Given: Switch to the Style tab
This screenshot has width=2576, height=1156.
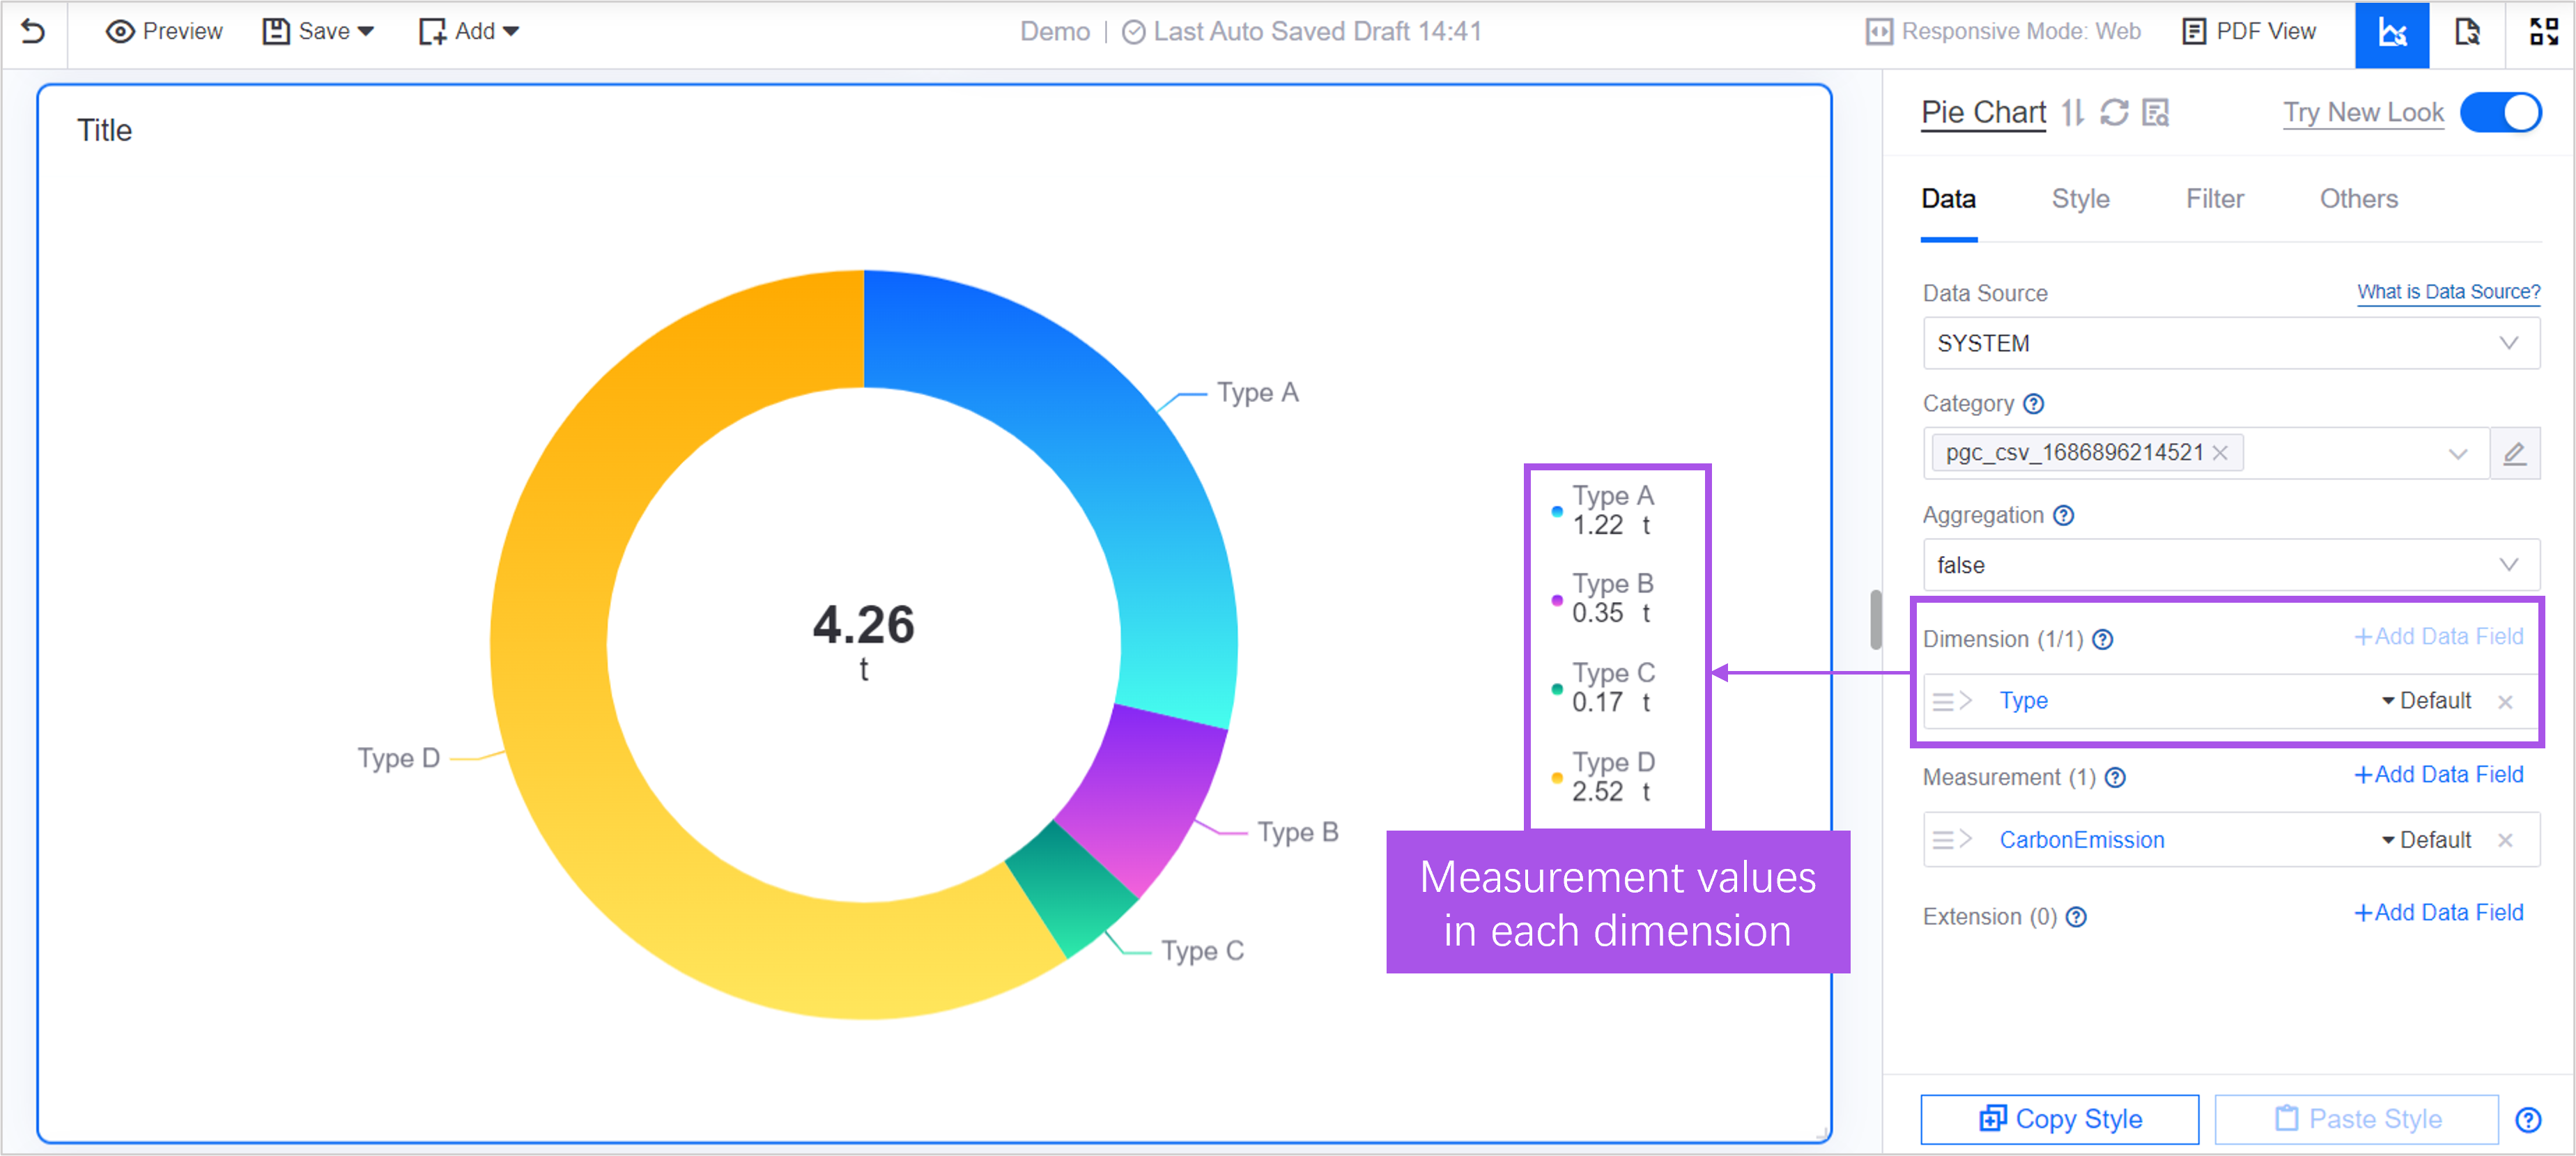Looking at the screenshot, I should tap(2080, 199).
